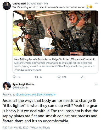Click the 14h timestamp on the tweet
The image size is (101, 131).
click(x=46, y=3)
